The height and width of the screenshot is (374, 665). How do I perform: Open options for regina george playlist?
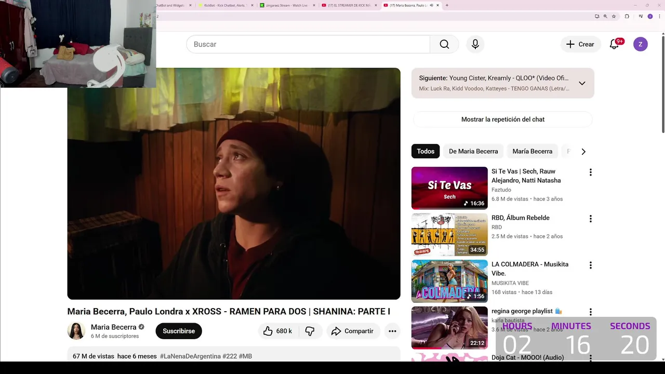click(x=590, y=312)
